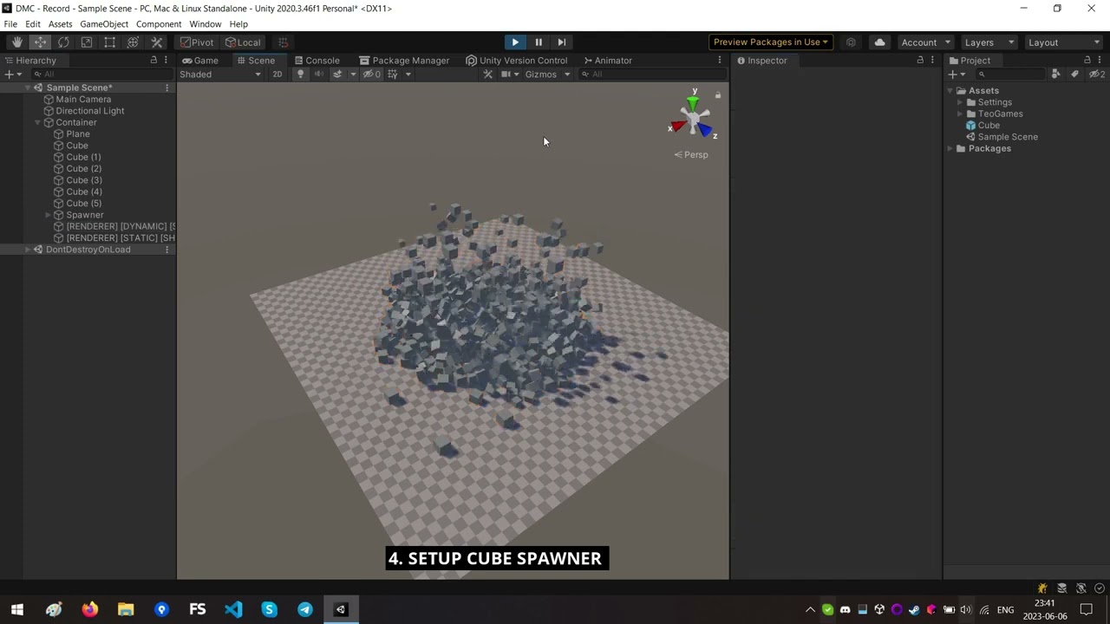Screen dimensions: 1110x624
Task: Select the Scale tool
Action: [x=87, y=42]
